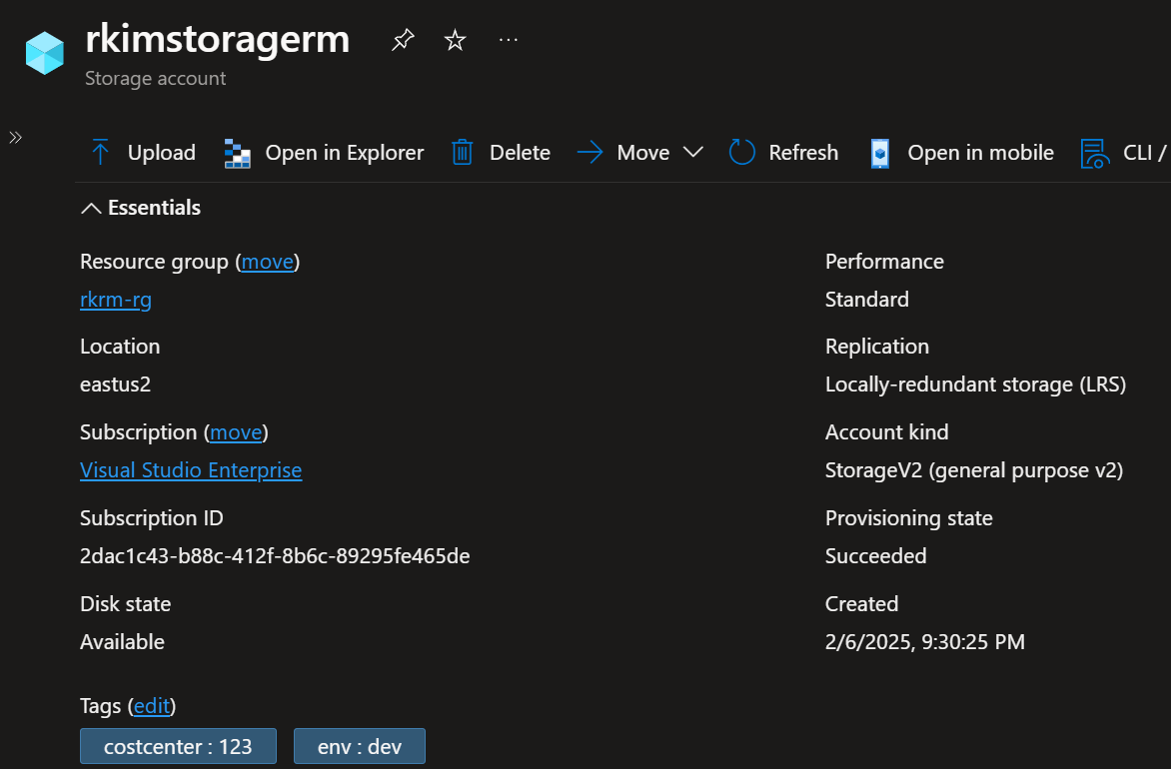The height and width of the screenshot is (769, 1171).
Task: Open the more options ellipsis menu
Action: (x=509, y=40)
